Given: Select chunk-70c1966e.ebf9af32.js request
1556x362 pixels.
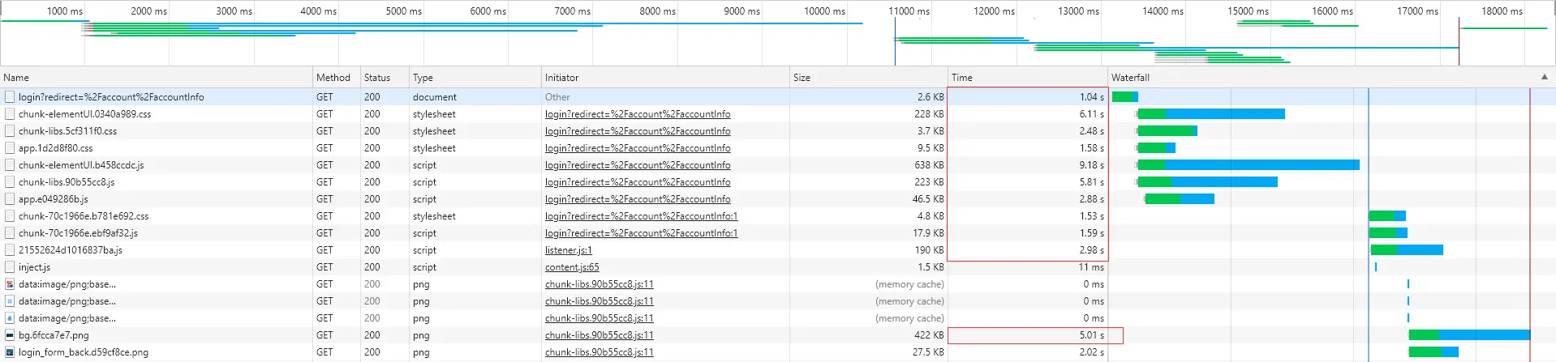Looking at the screenshot, I should click(x=778, y=233).
